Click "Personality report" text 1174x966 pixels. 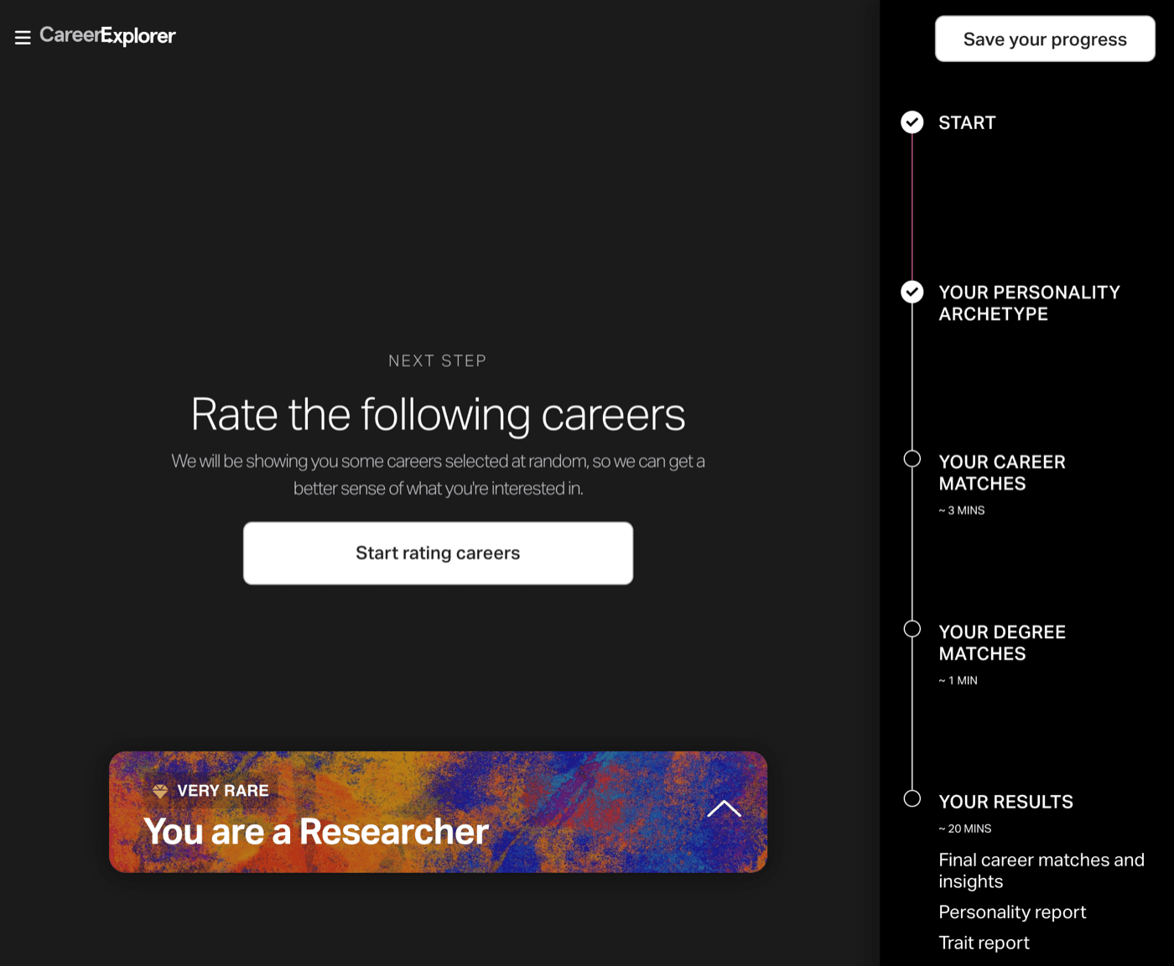1012,912
